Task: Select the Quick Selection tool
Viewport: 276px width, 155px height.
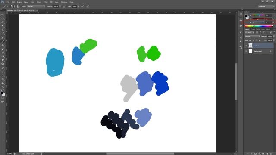Action: (3, 26)
